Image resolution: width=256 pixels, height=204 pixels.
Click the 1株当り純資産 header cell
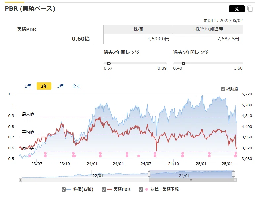(208, 29)
